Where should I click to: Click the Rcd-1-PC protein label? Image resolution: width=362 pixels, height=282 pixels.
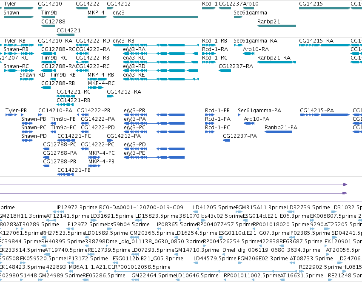coord(217,128)
